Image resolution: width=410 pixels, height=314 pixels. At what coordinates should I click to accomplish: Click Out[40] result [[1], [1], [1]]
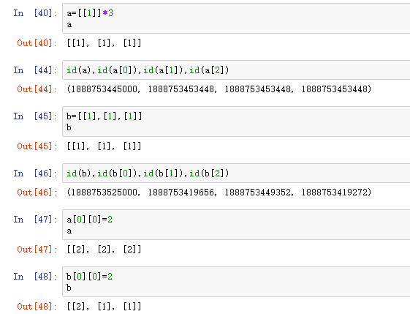click(x=104, y=42)
